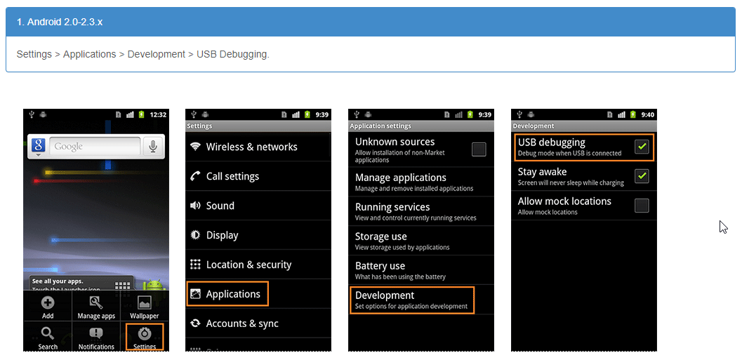742x360 pixels.
Task: Tap the Search magnifier in home menu
Action: click(x=48, y=334)
